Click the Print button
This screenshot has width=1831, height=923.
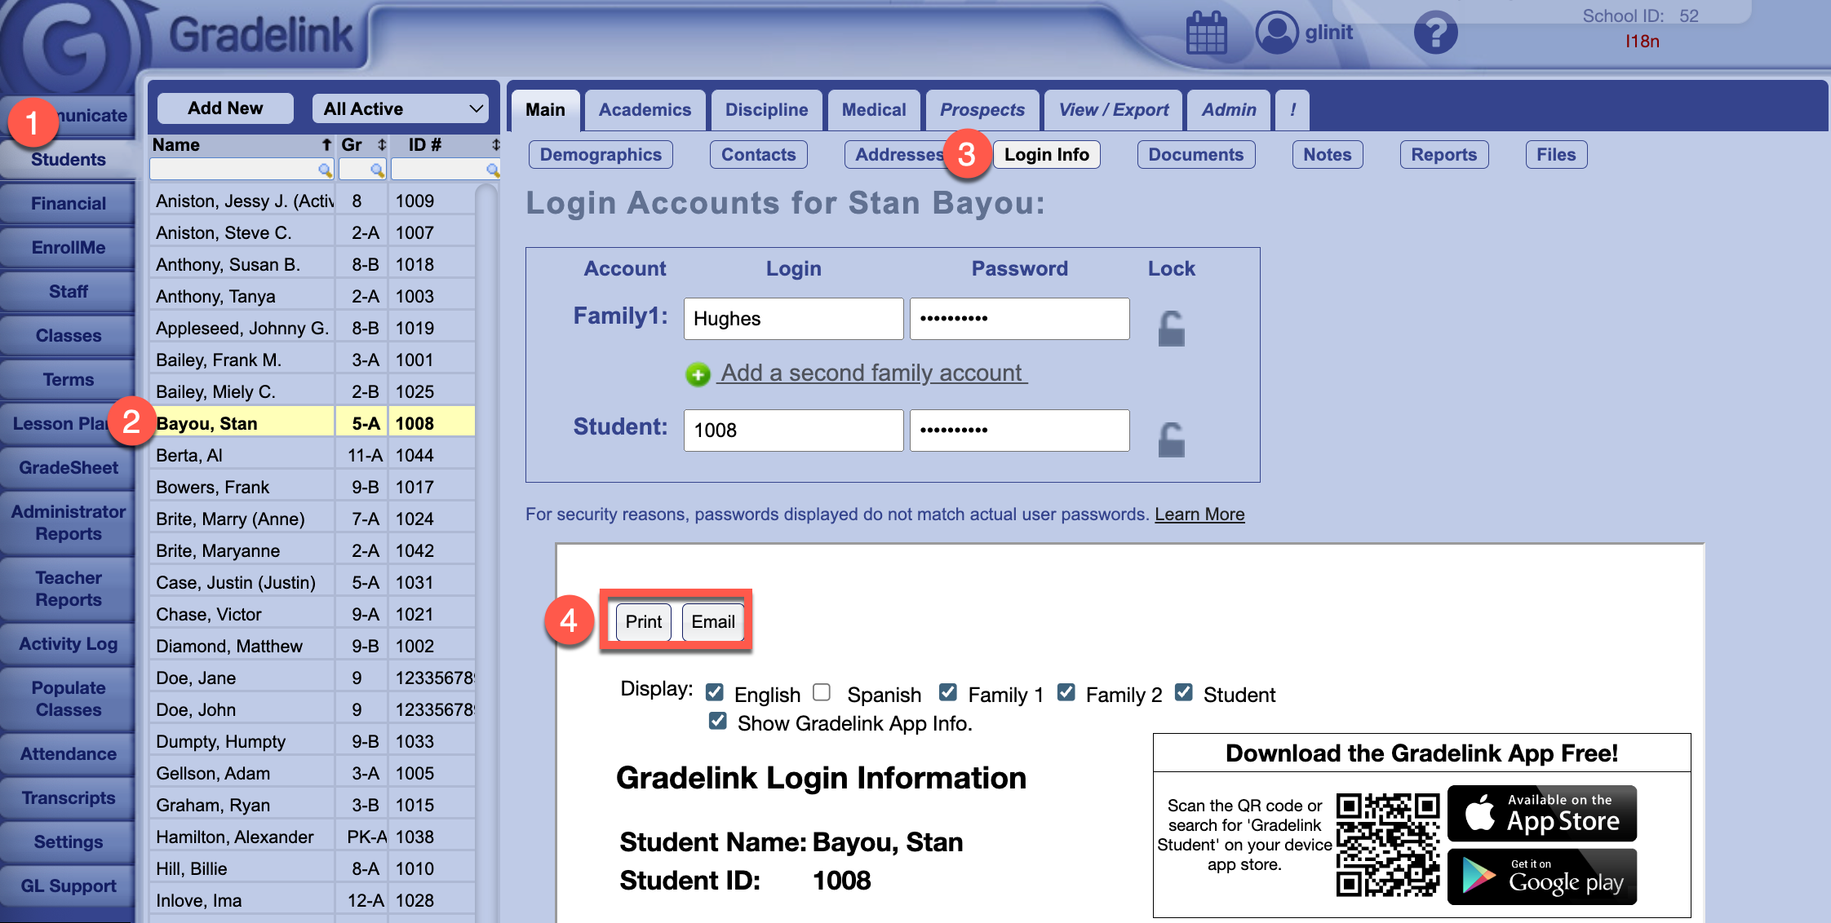pos(642,621)
